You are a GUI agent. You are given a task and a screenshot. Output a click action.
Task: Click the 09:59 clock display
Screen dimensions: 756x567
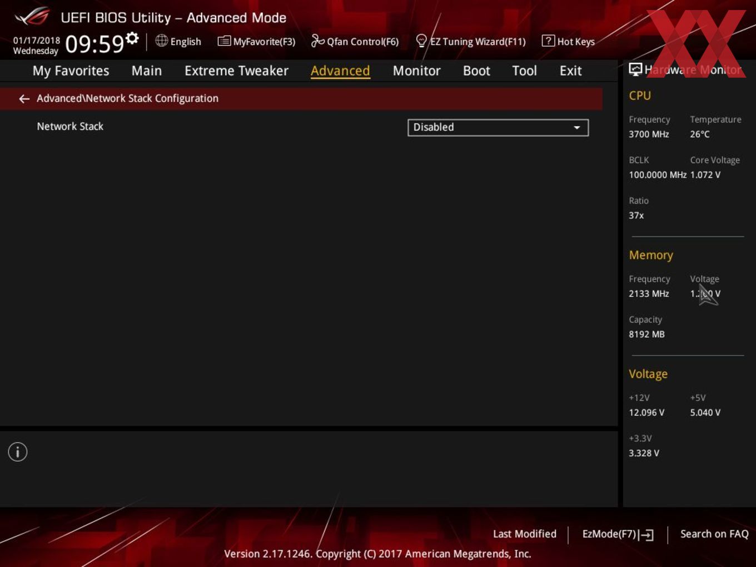click(94, 43)
